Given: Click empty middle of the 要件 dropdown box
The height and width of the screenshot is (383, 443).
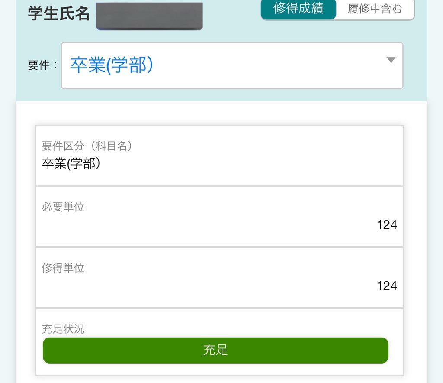Looking at the screenshot, I should pyautogui.click(x=260, y=65).
